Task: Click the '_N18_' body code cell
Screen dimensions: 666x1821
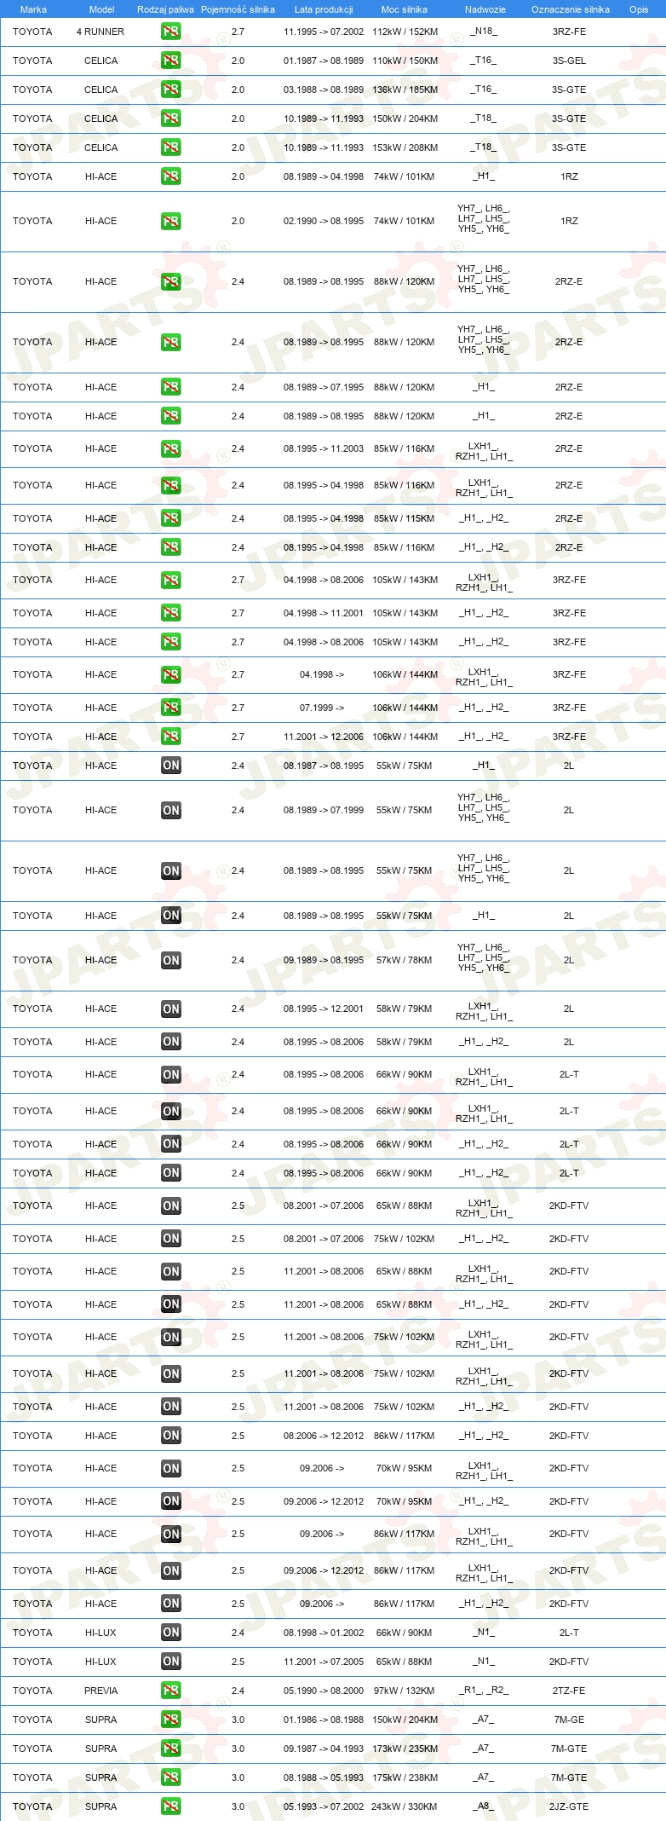Action: [x=484, y=32]
